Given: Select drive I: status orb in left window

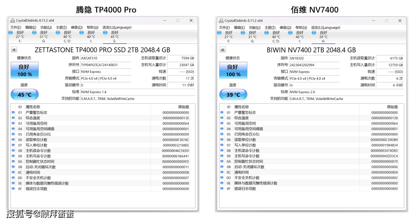Looking at the screenshot, I should 82,33.
